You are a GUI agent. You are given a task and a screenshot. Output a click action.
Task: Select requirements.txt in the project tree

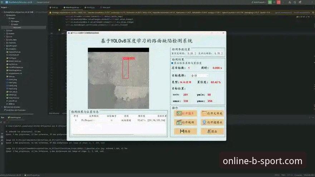pos(14,73)
